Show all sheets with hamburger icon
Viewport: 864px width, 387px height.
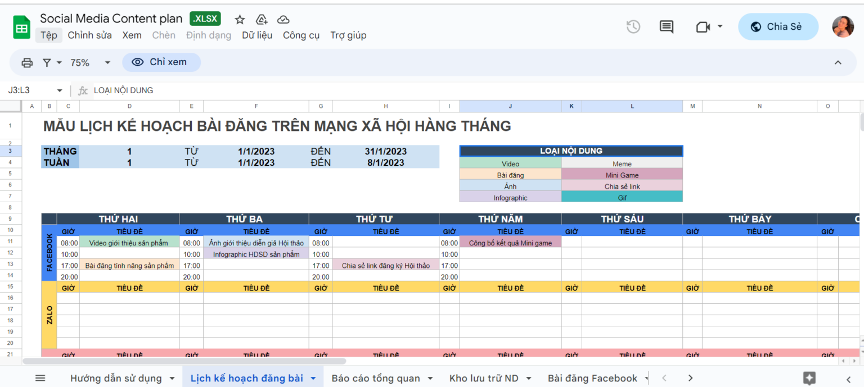click(x=40, y=378)
